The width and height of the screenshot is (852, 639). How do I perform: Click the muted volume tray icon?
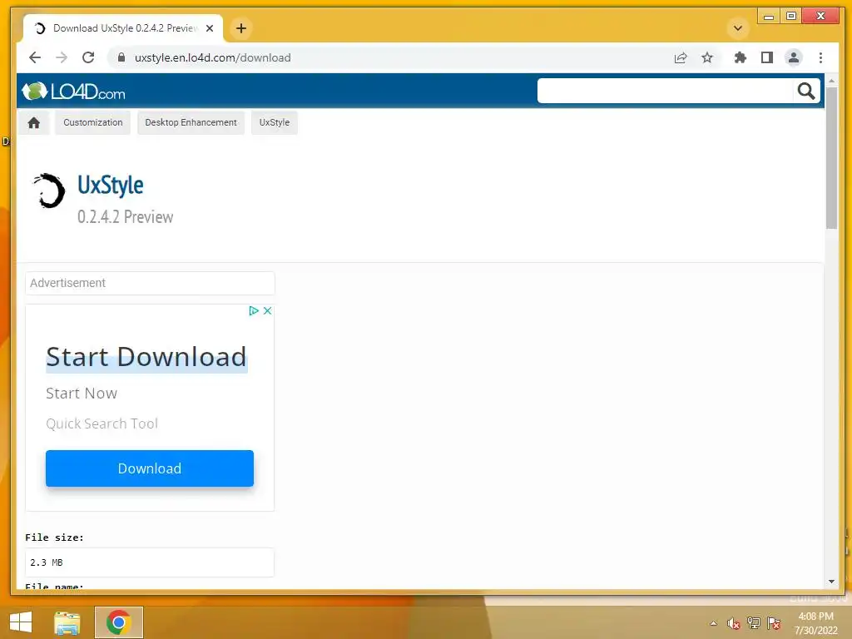[734, 623]
